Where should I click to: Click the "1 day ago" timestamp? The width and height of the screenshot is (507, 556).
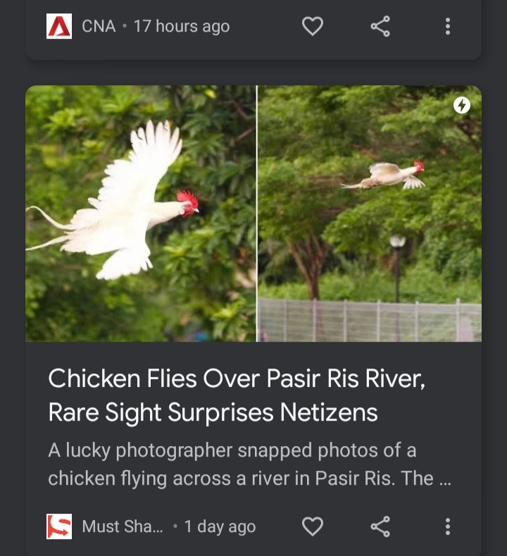click(x=220, y=526)
